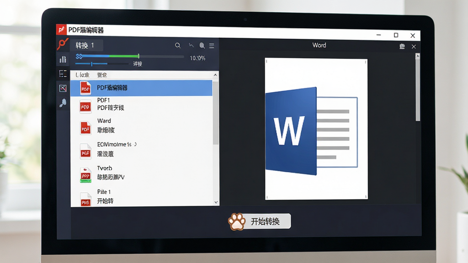This screenshot has width=468, height=263.
Task: Click the PDF file icon beside ECiVimolme
Action: tap(85, 152)
